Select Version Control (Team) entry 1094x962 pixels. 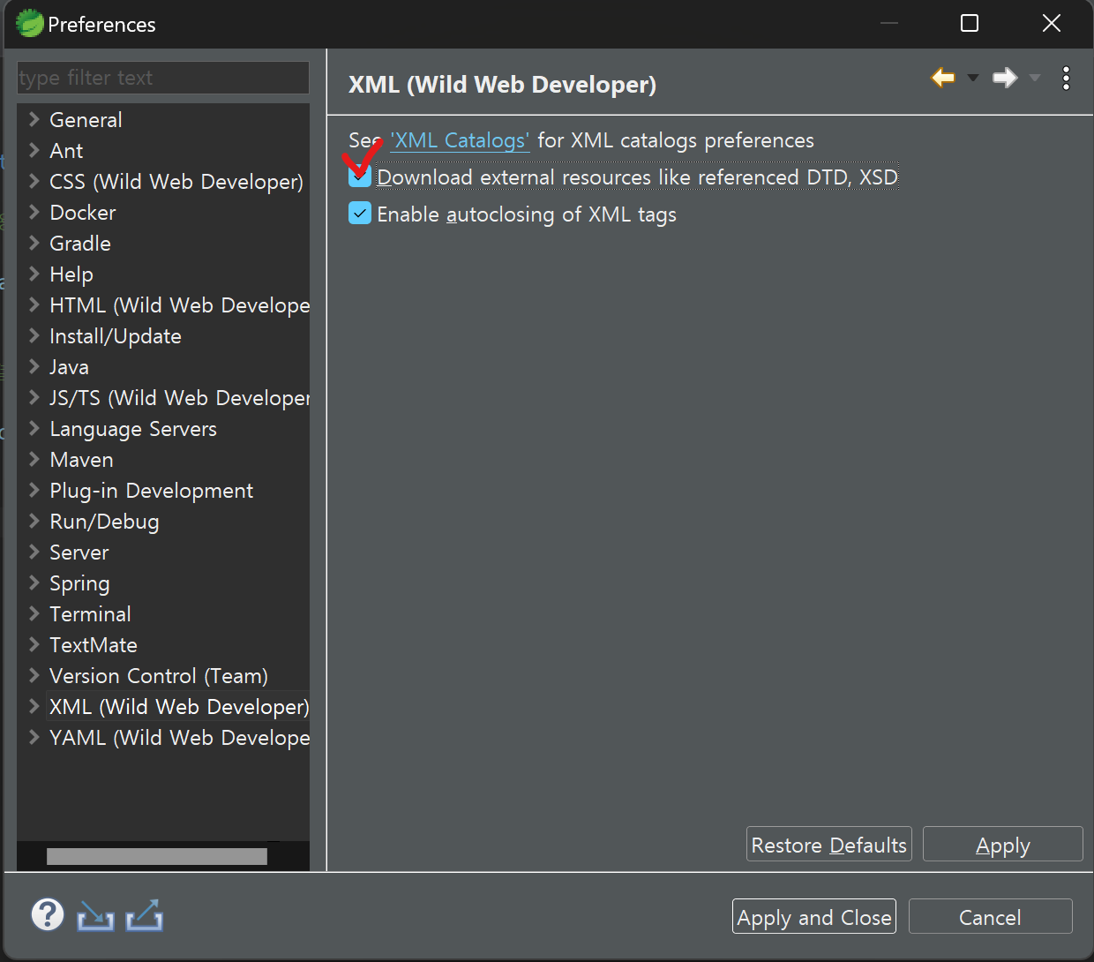pos(159,676)
